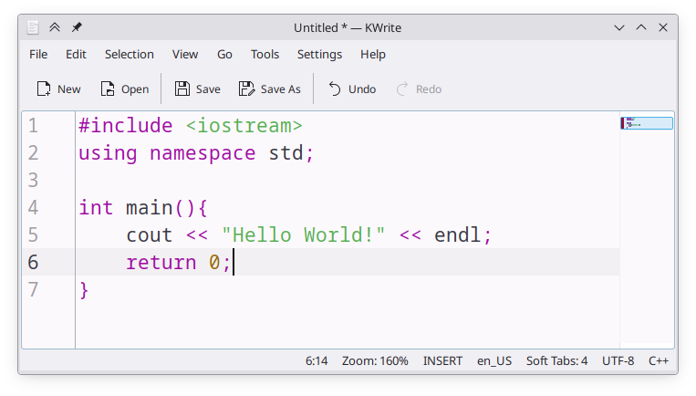Click line number 1 in the gutter
The width and height of the screenshot is (696, 396).
(33, 126)
